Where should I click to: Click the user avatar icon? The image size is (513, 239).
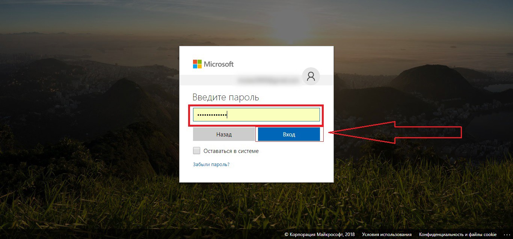click(x=311, y=76)
